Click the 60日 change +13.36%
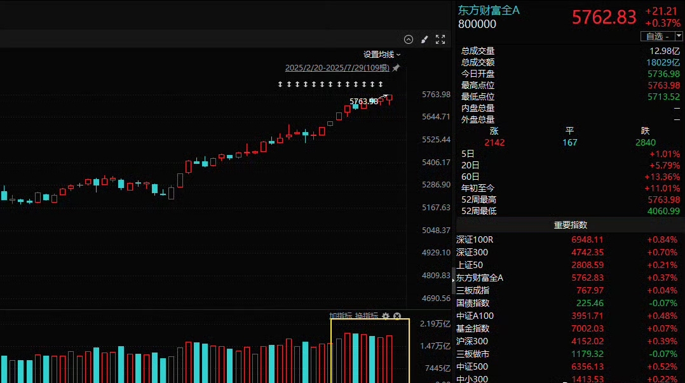 click(662, 177)
